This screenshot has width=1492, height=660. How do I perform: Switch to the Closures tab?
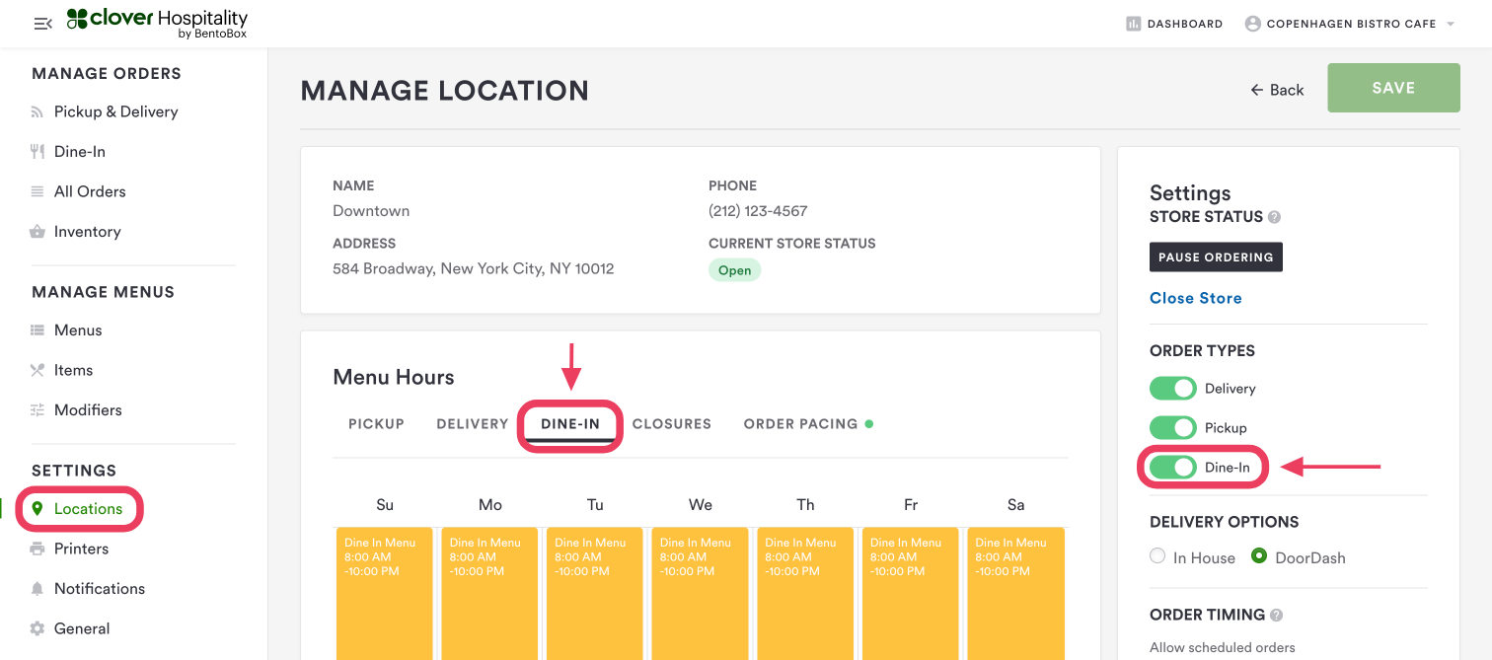pos(671,424)
